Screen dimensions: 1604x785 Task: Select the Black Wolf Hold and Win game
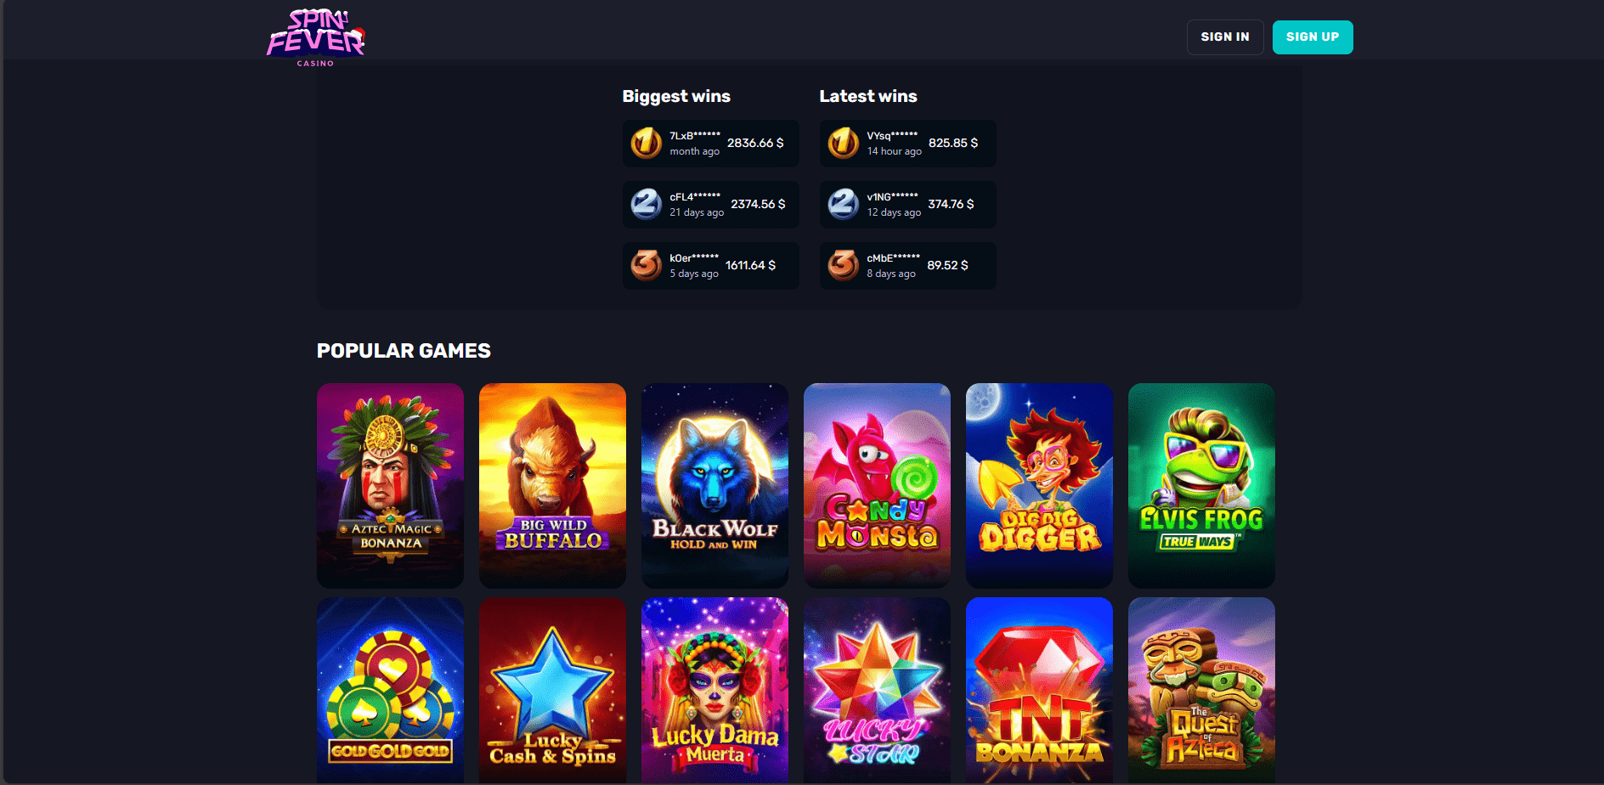(x=714, y=486)
